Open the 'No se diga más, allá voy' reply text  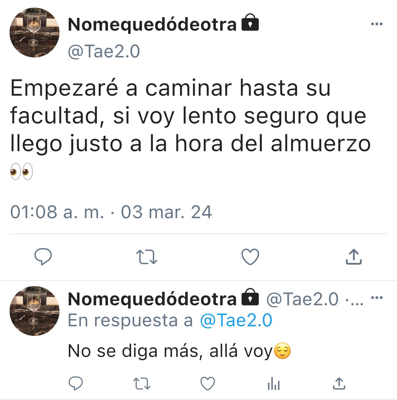point(180,351)
